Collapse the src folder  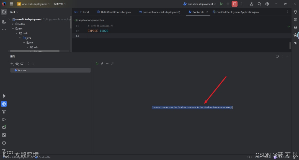pos(13,28)
